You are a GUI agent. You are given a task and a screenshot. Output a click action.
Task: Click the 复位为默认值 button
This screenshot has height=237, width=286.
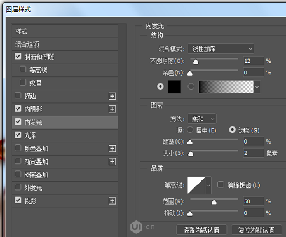click(x=256, y=230)
